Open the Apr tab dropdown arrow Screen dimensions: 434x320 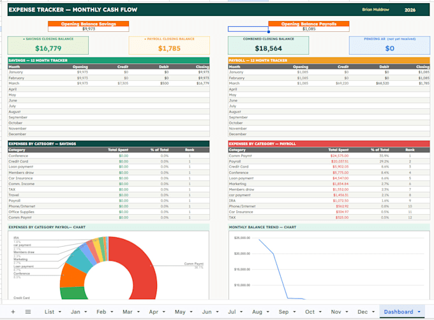tap(164, 312)
